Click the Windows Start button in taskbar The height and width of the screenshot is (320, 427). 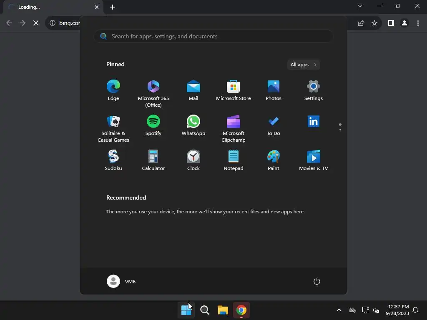pyautogui.click(x=186, y=310)
